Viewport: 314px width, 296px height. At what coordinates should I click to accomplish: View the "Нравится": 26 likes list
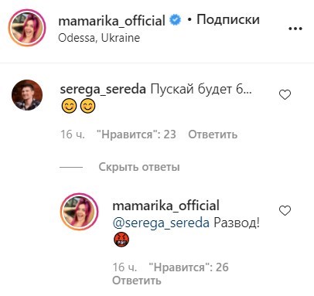(189, 267)
